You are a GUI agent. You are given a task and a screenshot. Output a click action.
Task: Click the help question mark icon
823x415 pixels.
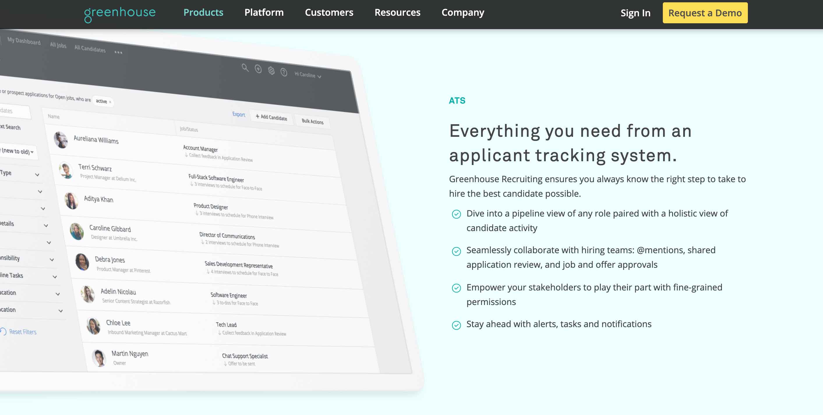pos(284,72)
